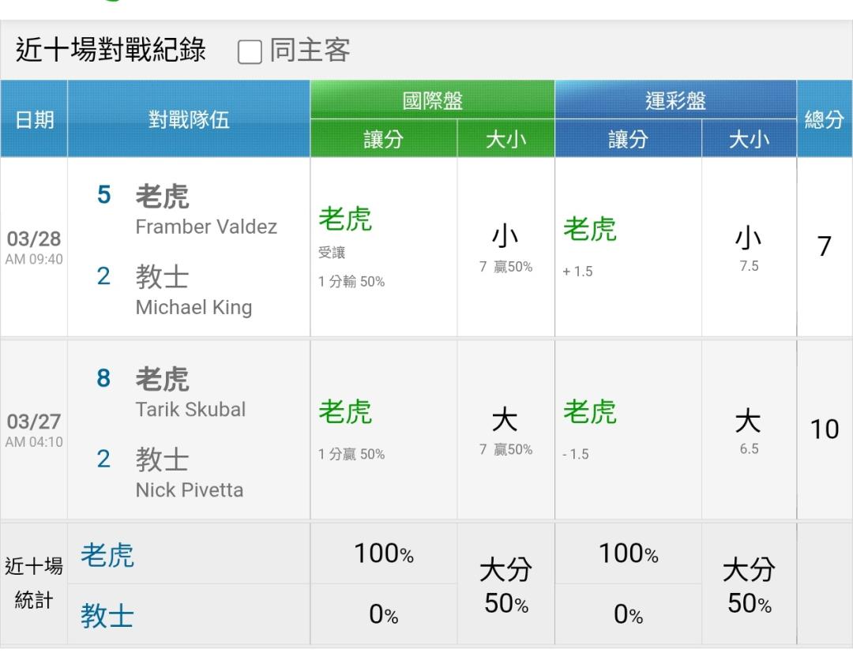Toggle the 同主客 checkbox

(250, 52)
